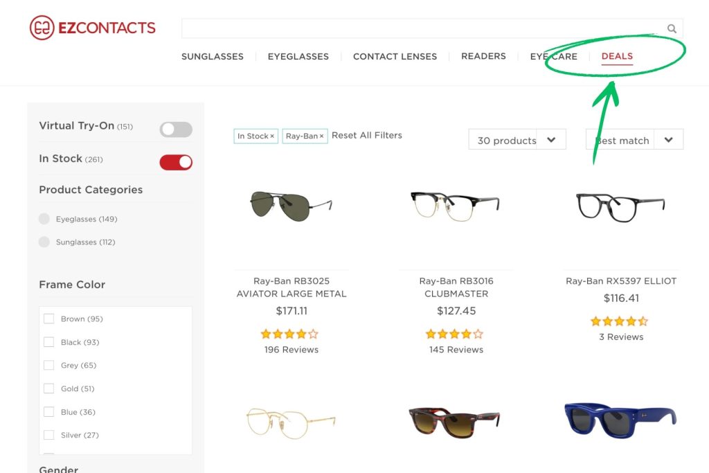Click the 145 Reviews link
Screen dimensions: 709x473
(456, 350)
